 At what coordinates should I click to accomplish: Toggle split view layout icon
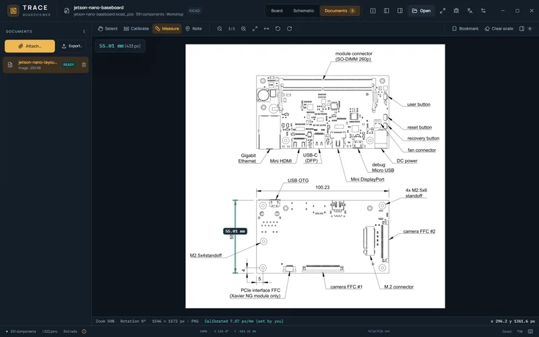(373, 11)
